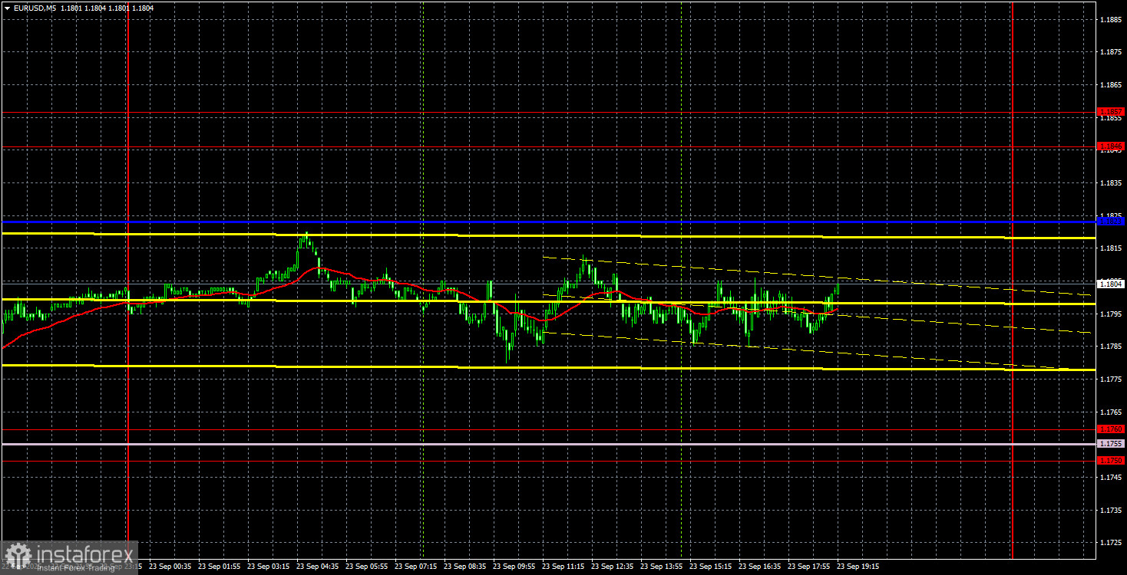Click the 23 Sep 17:55 time label
The height and width of the screenshot is (575, 1127).
809,567
